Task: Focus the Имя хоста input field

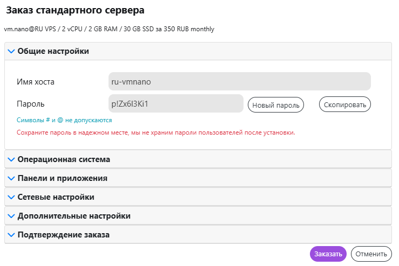Action: [239, 82]
